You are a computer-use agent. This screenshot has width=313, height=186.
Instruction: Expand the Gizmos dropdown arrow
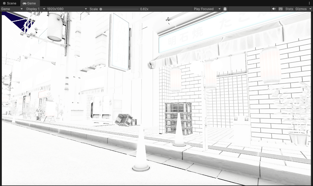click(310, 9)
